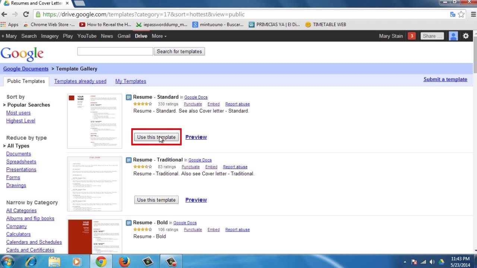Click the blue profile avatar icon
Screen dimensions: 477x268
[x=453, y=36]
